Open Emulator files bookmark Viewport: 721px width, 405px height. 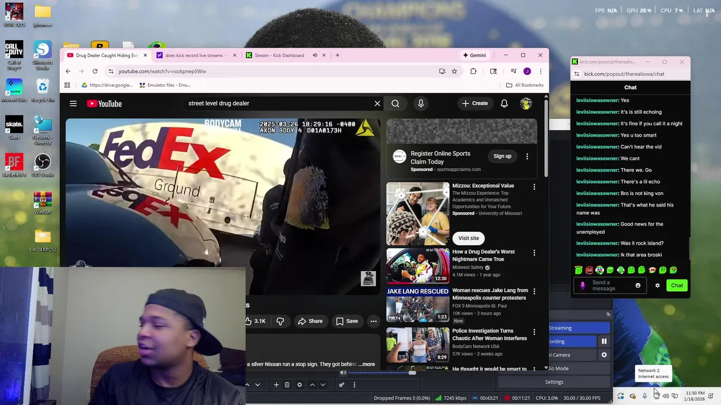pyautogui.click(x=165, y=85)
